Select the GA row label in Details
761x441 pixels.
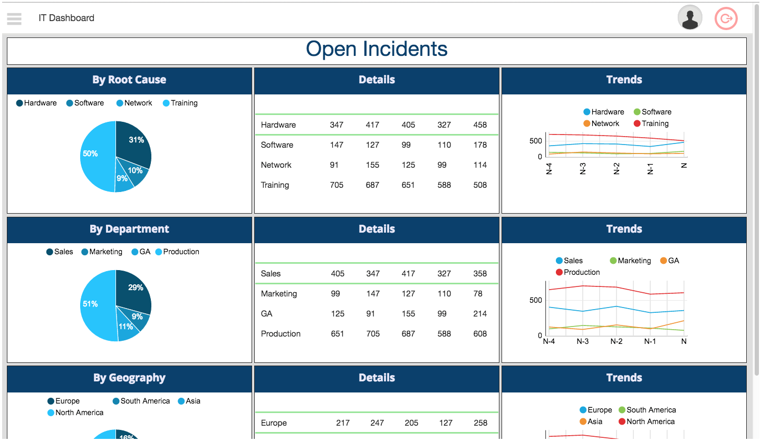(x=267, y=314)
